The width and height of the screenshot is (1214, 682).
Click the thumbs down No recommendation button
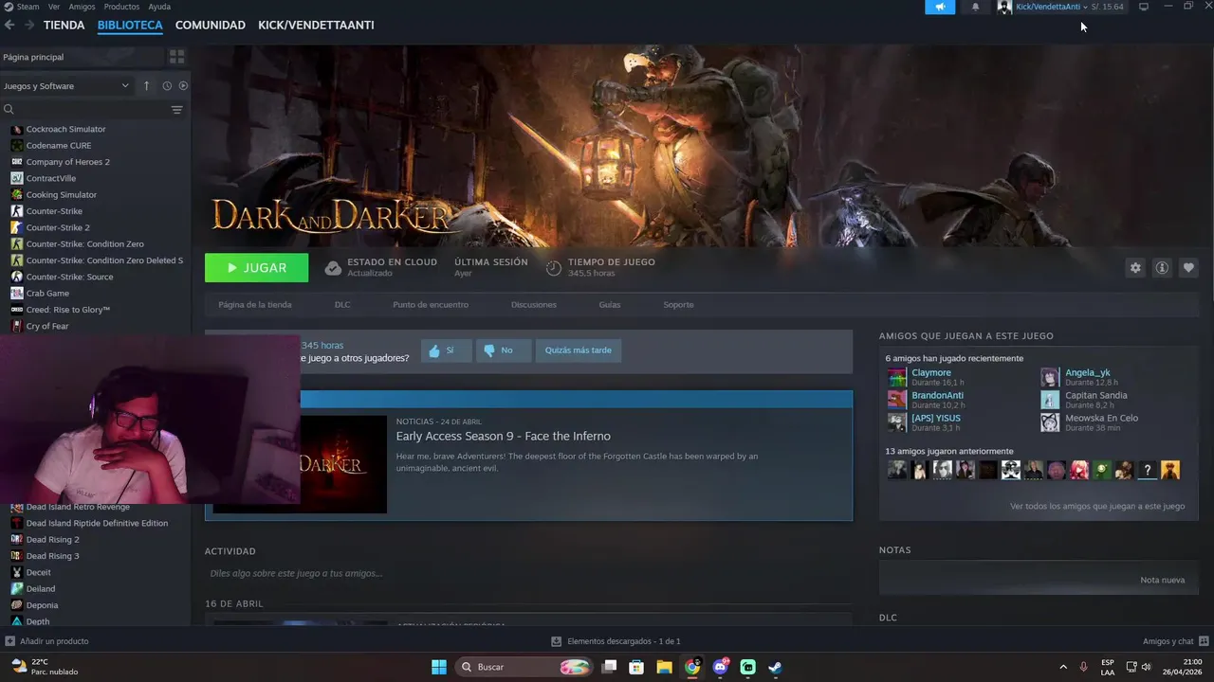pos(503,350)
